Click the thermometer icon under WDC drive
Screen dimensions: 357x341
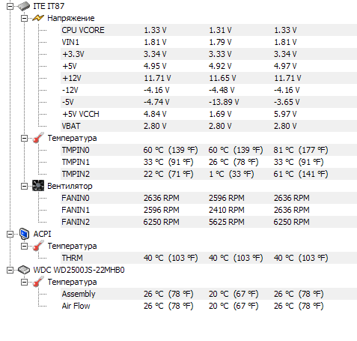pyautogui.click(x=38, y=282)
